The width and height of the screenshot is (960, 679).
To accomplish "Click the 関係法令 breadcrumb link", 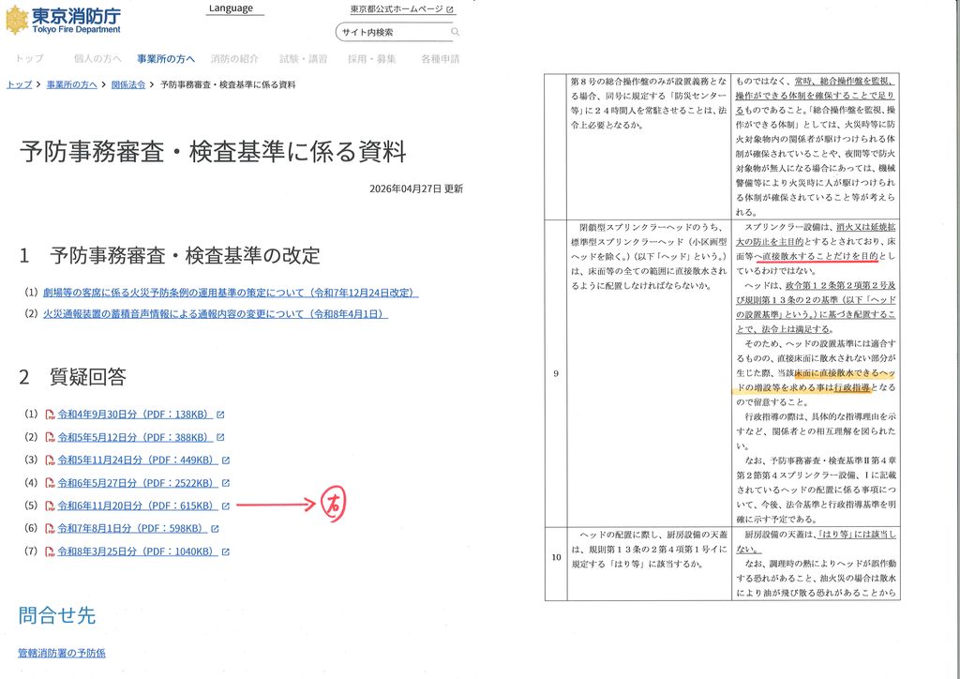I will pos(128,84).
